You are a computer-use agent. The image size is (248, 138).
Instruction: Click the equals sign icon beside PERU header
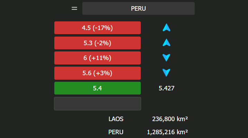click(x=74, y=8)
